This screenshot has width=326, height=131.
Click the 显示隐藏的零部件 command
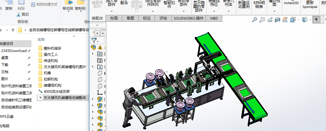(199, 6)
